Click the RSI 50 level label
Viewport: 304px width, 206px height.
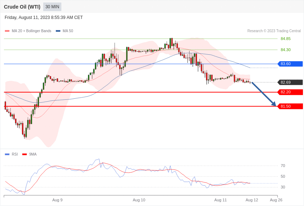tap(283, 176)
